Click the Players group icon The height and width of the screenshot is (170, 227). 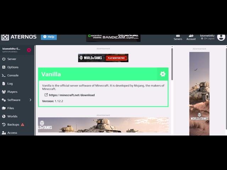coord(4,92)
